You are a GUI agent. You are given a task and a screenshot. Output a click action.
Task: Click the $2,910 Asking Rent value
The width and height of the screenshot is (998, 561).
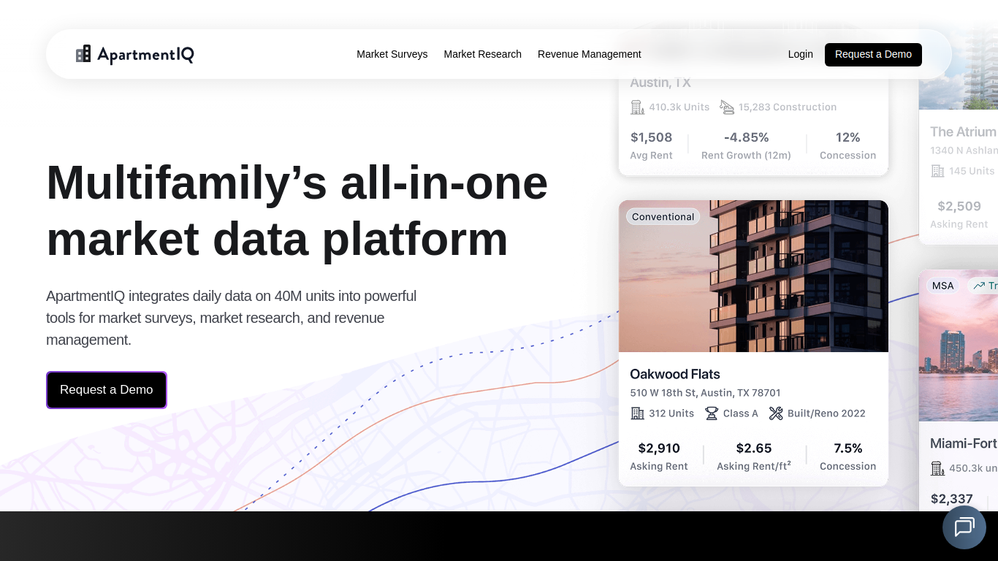point(659,449)
